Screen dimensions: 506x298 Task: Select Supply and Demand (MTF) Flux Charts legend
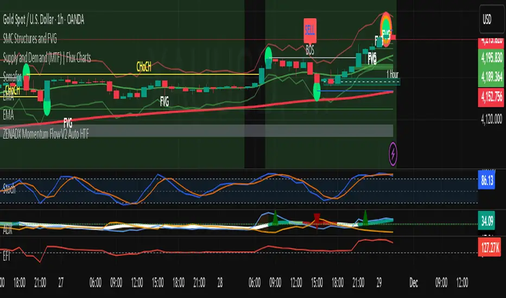point(47,57)
